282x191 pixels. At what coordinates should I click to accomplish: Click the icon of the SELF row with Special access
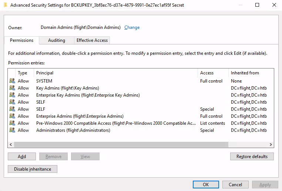pos(12,109)
